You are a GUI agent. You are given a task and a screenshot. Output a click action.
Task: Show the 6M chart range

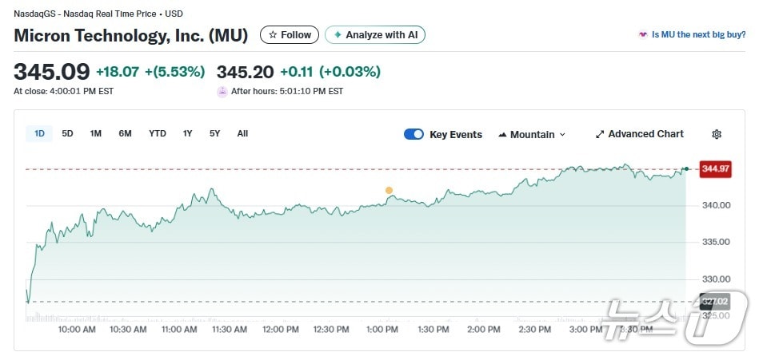(x=125, y=133)
